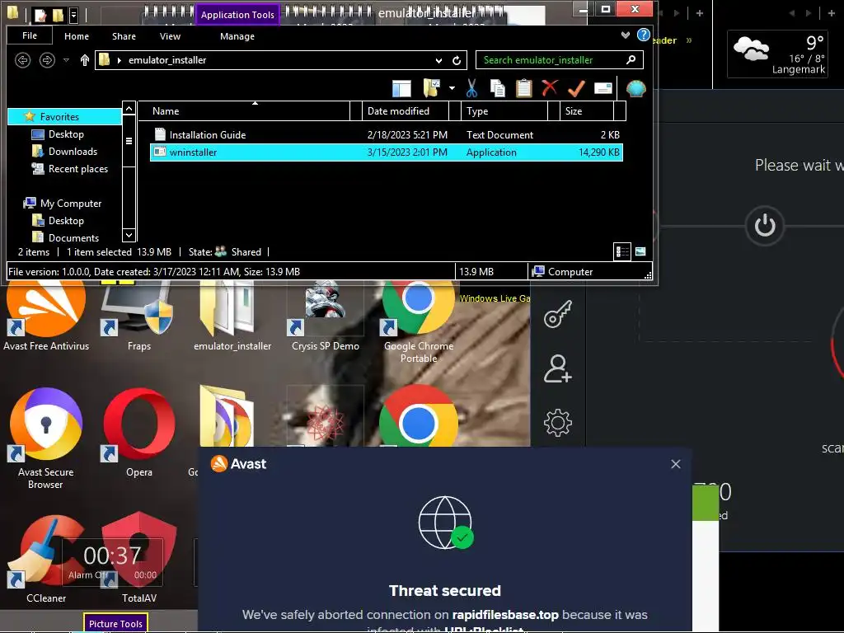Switch to the View ribbon tab

[x=170, y=36]
